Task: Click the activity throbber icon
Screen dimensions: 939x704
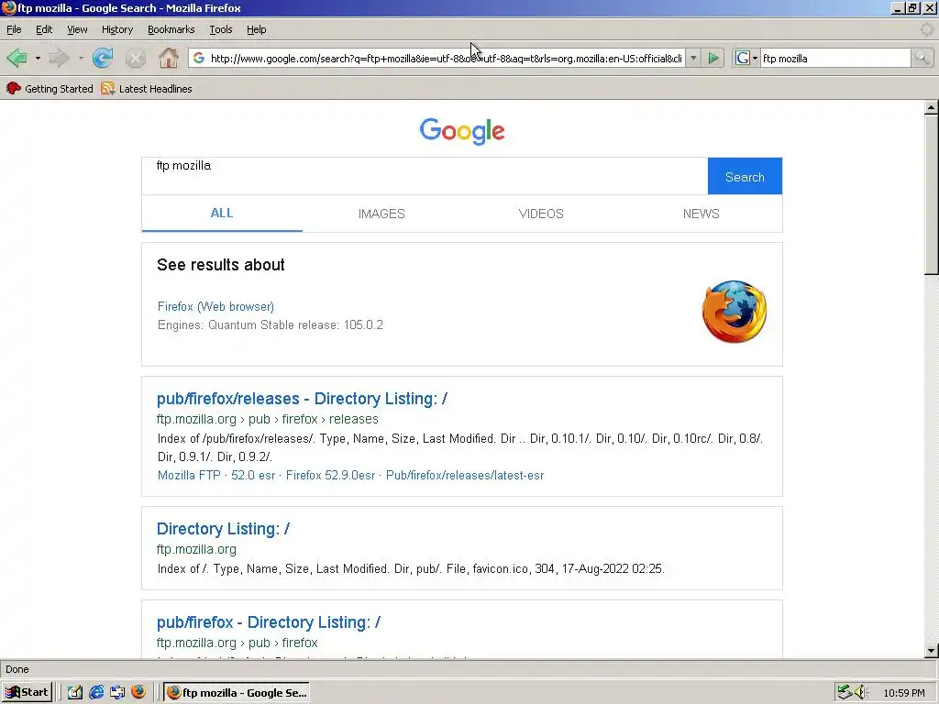Action: tap(926, 29)
